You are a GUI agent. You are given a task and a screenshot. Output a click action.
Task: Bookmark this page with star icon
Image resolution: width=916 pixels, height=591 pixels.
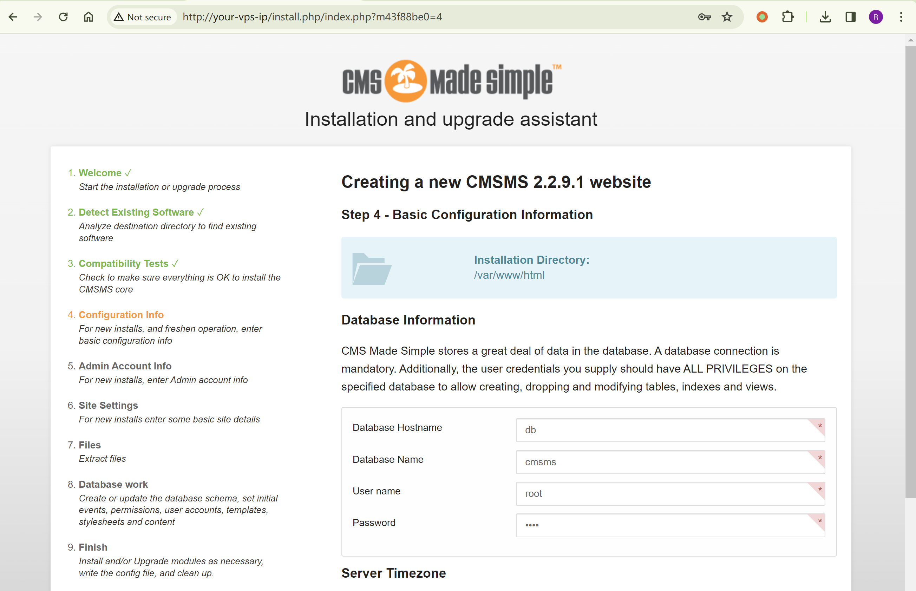click(x=727, y=17)
